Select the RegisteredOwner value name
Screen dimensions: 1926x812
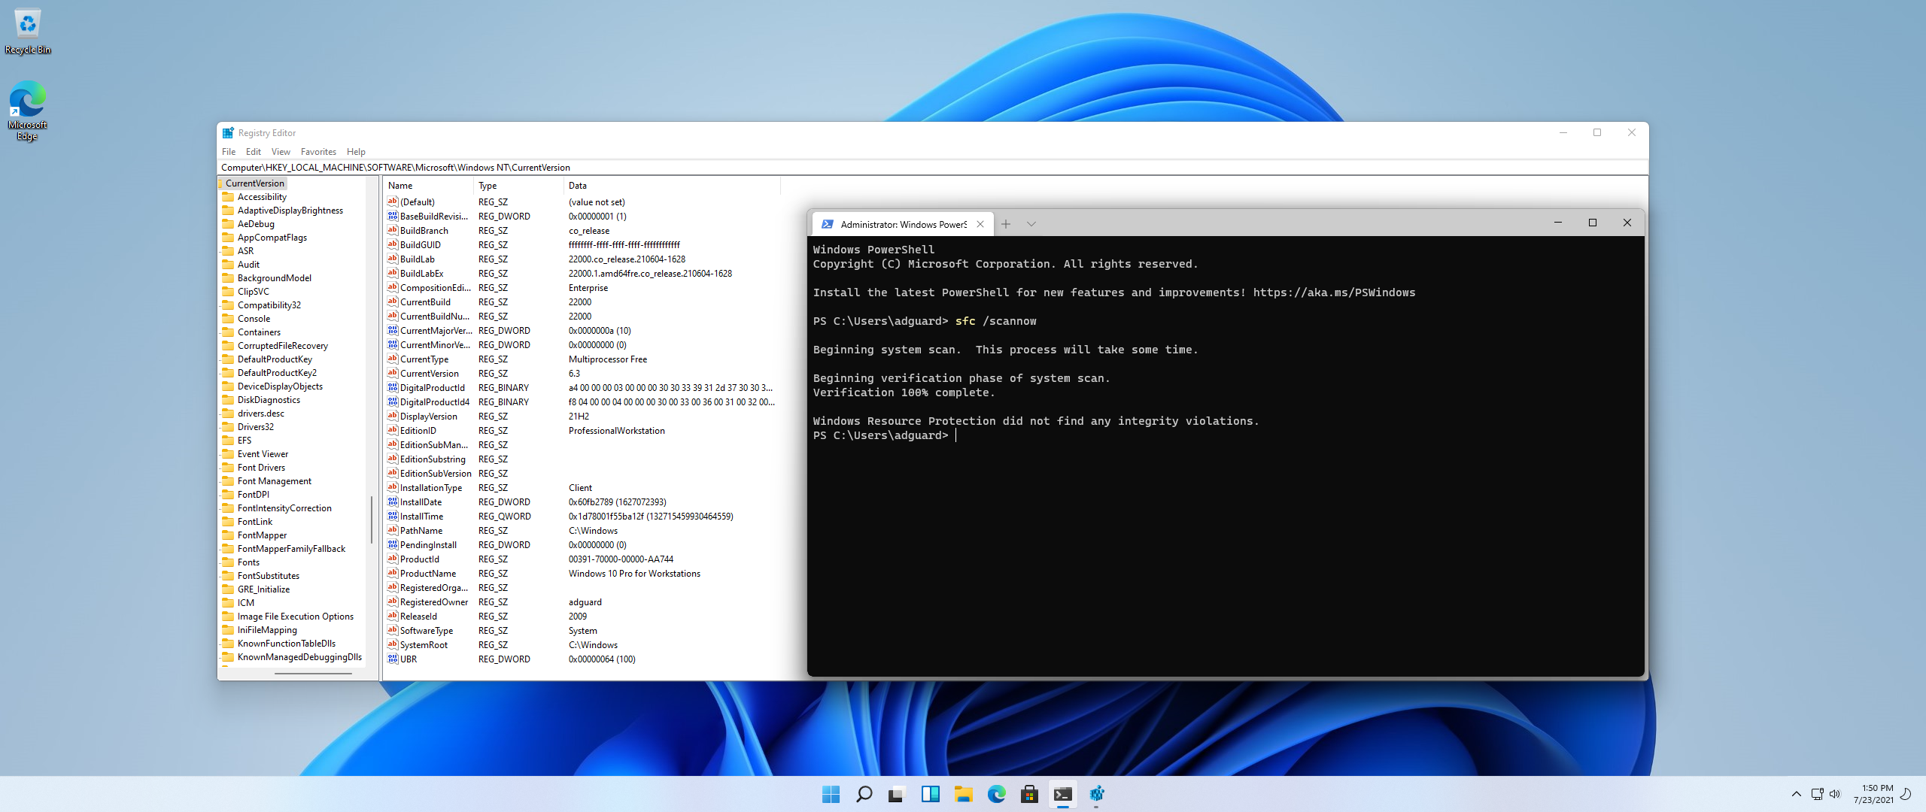434,602
